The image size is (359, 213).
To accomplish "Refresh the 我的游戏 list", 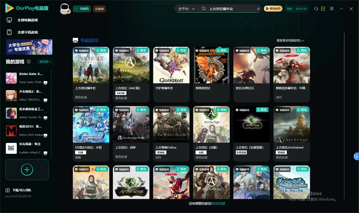I will [x=29, y=62].
